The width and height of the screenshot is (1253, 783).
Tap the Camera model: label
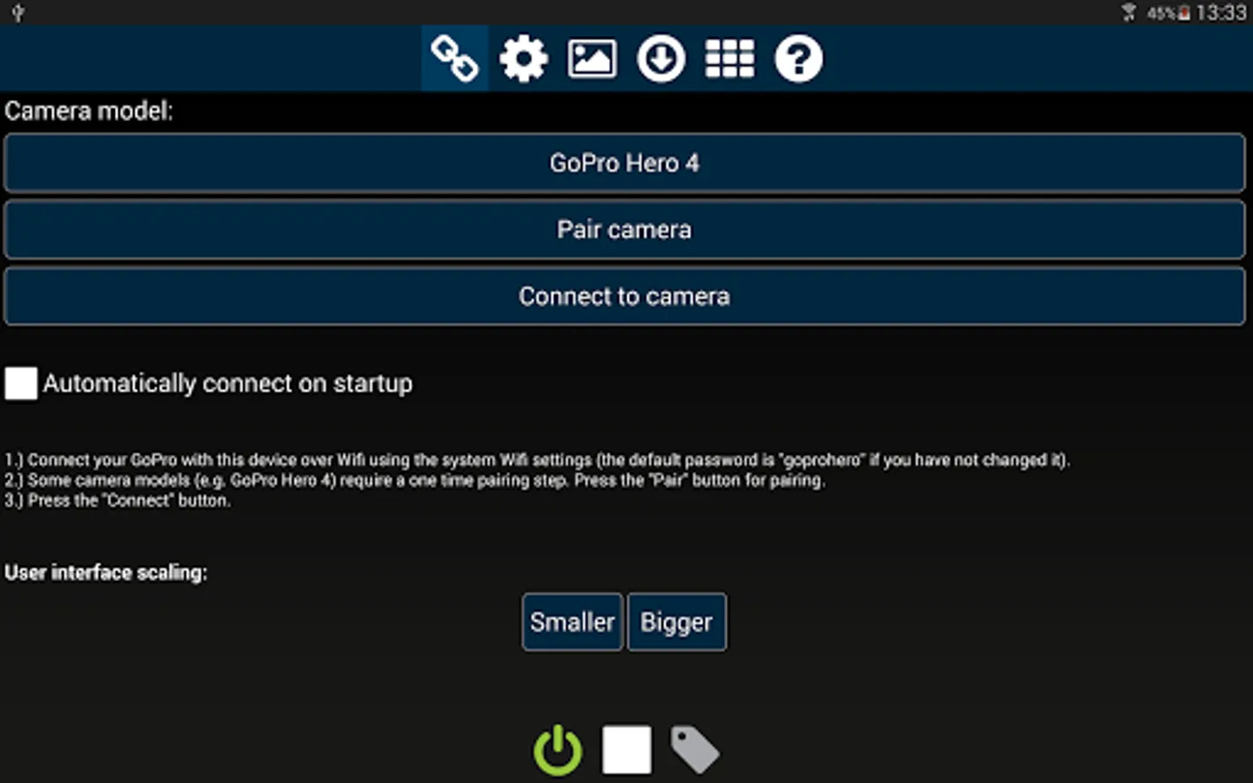pyautogui.click(x=89, y=111)
